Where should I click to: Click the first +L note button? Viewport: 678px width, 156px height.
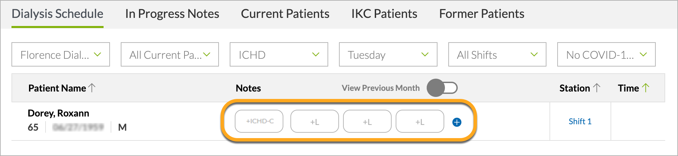(315, 121)
